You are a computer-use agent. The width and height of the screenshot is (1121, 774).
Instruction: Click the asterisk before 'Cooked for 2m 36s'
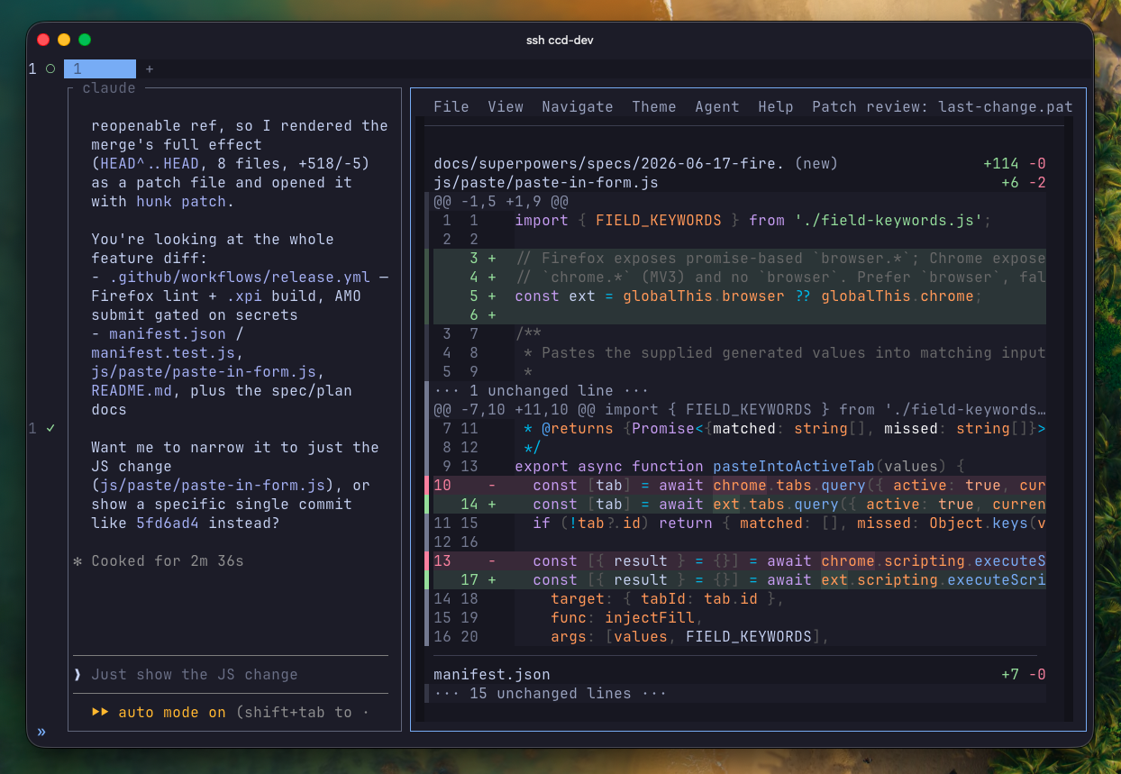tap(77, 561)
